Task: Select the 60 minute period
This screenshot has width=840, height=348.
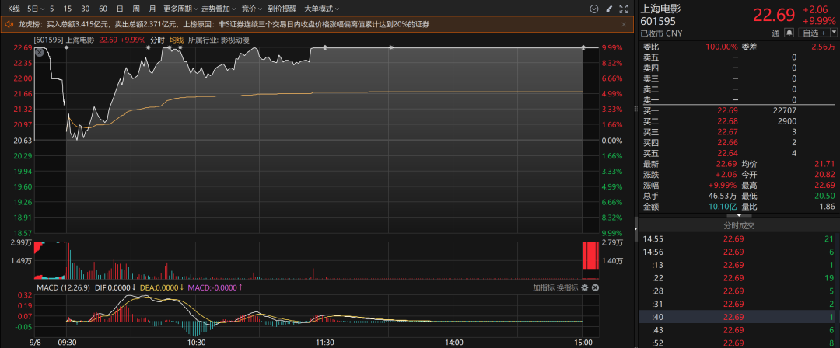Action: click(x=103, y=9)
